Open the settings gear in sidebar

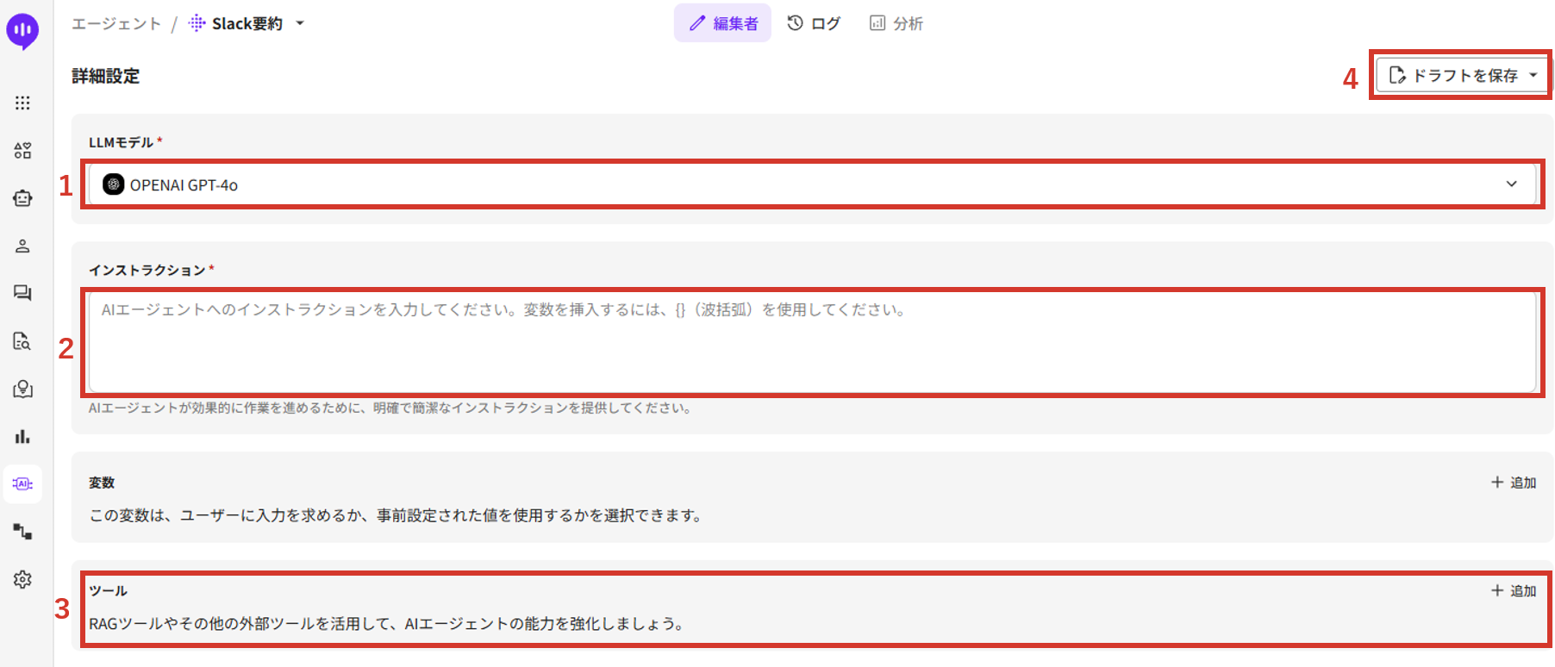22,579
